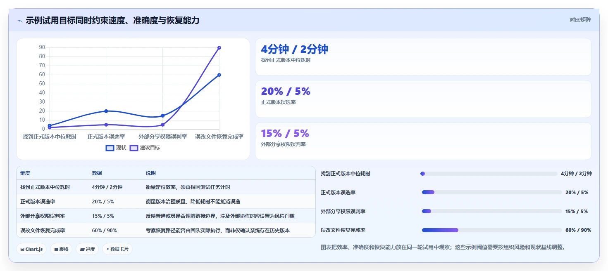Click the 数据卡片 tag chip
The width and height of the screenshot is (608, 271).
[117, 249]
